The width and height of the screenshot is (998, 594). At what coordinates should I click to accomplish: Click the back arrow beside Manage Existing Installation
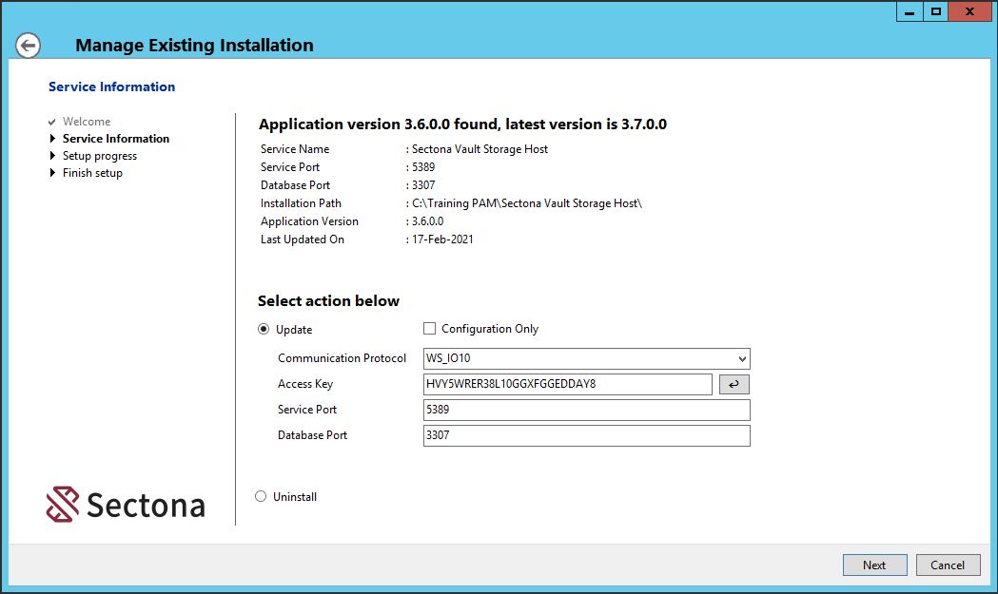[29, 45]
